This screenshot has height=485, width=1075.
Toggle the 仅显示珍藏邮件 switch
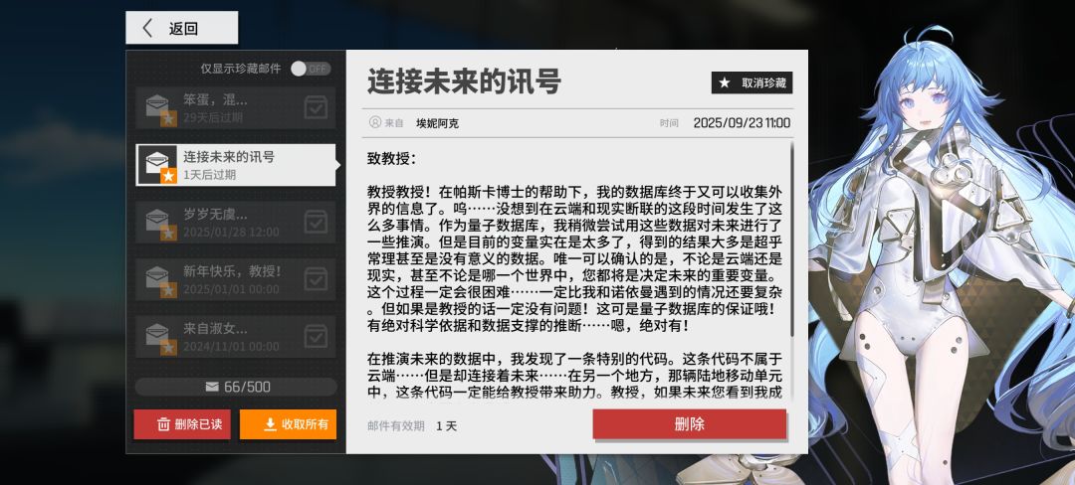point(311,69)
